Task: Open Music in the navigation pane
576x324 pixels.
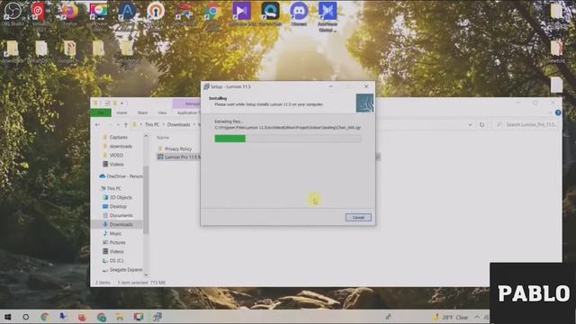Action: tap(115, 234)
